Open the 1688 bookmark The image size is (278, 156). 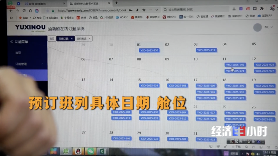pos(82,18)
